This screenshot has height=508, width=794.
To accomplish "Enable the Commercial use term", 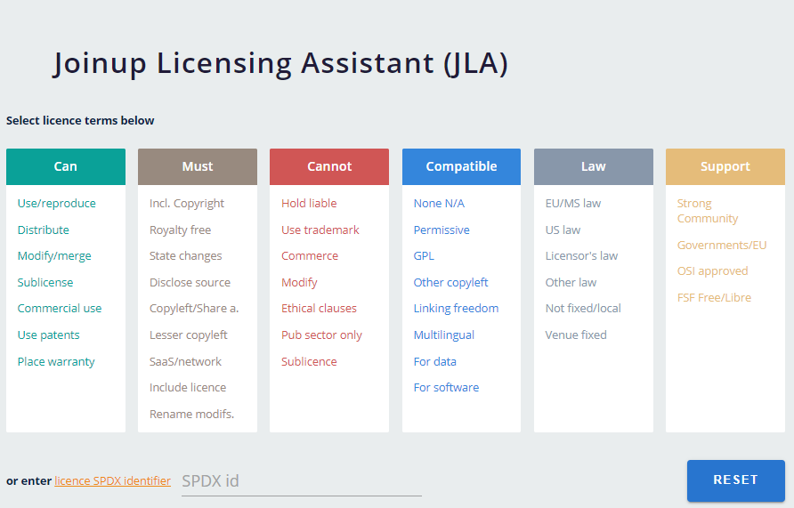I will pos(60,308).
